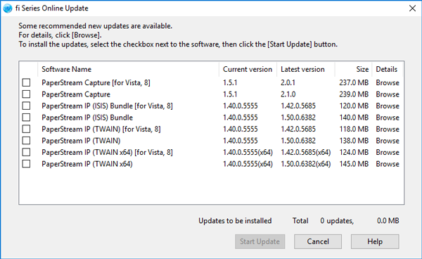The height and width of the screenshot is (259, 422).
Task: Click latest version 2.1.0 cell
Action: click(x=288, y=94)
